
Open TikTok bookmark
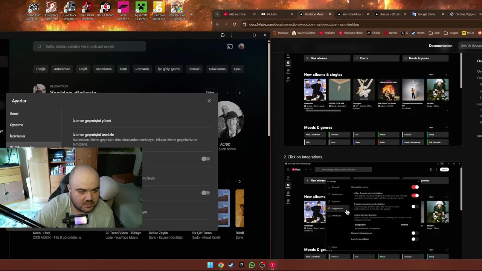[x=374, y=33]
